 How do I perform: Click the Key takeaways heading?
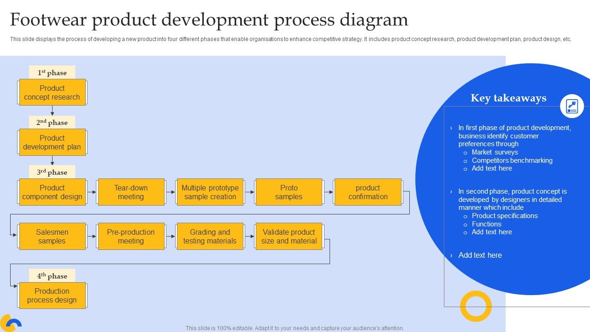(508, 98)
